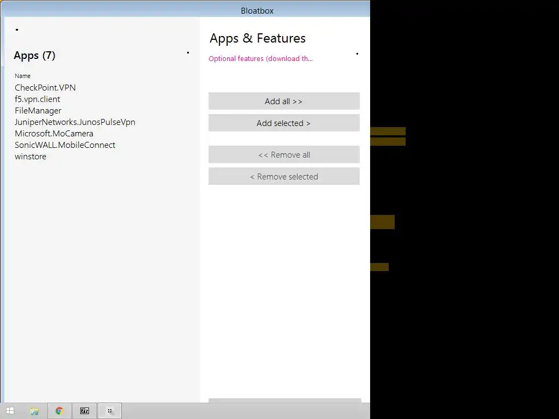Select the Bloatbox taskbar button
Viewport: 559px width, 419px height.
(110, 411)
